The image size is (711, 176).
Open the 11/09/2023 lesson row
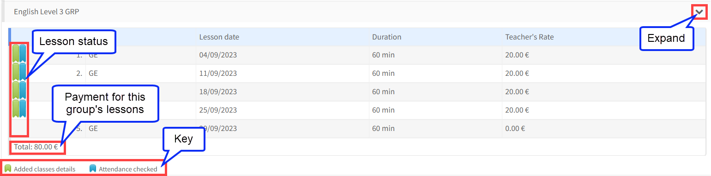point(357,74)
